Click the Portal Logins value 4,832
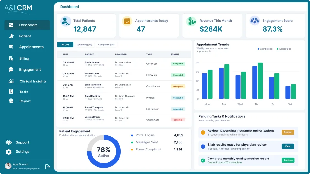 [179, 135]
